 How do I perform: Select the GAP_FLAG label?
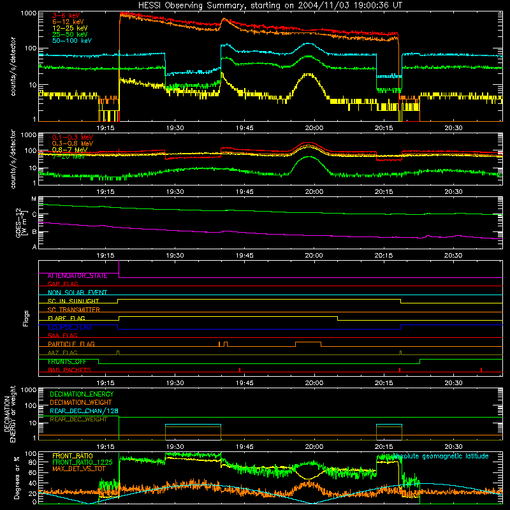coord(62,284)
